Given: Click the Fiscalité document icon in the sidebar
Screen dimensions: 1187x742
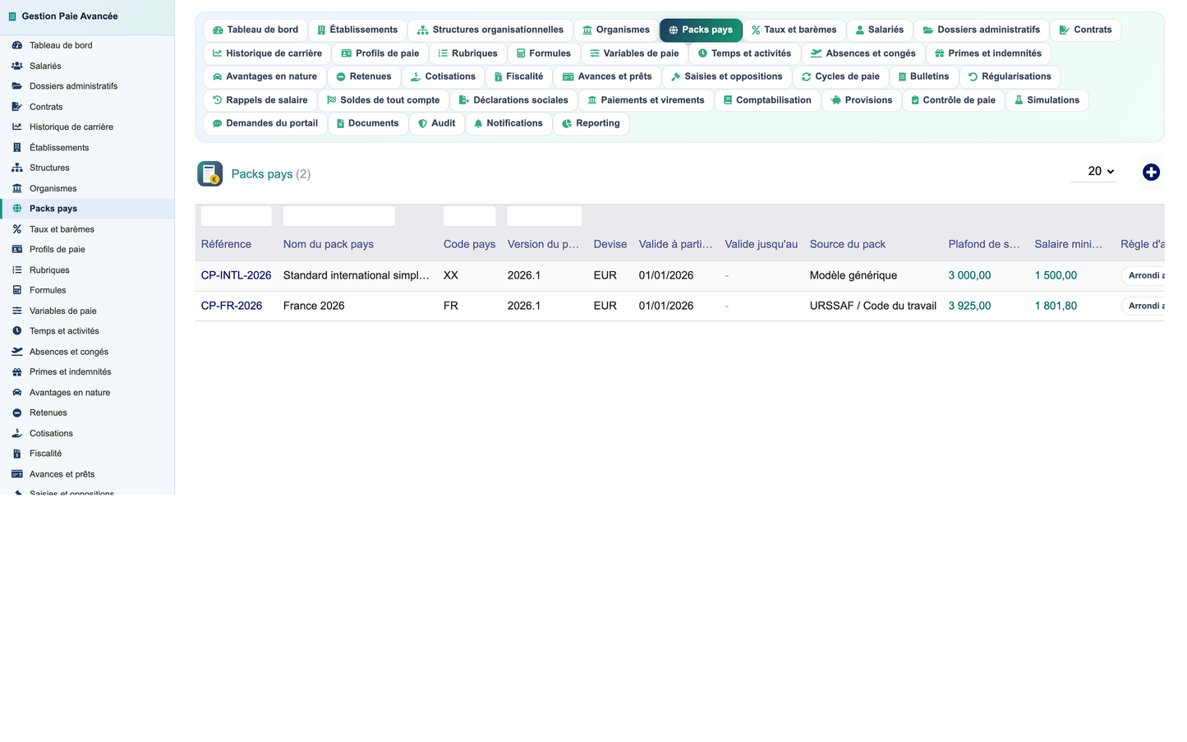Looking at the screenshot, I should coord(16,454).
